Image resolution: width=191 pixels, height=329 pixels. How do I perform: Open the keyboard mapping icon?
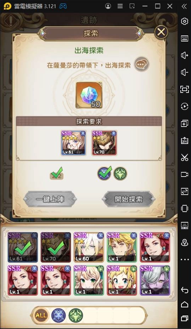(x=184, y=38)
